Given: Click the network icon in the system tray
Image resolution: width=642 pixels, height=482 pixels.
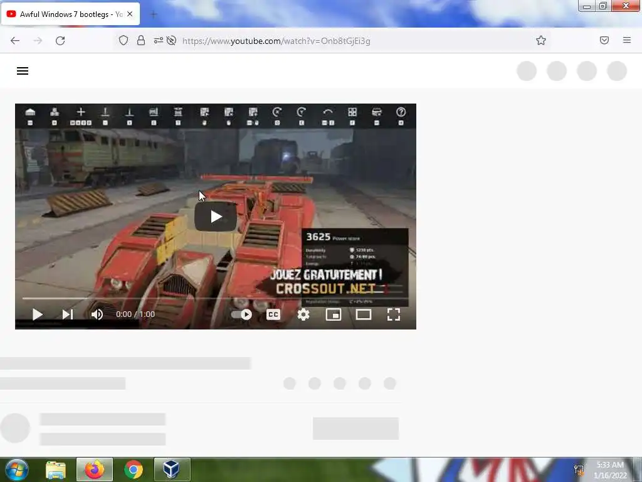Looking at the screenshot, I should pos(579,469).
